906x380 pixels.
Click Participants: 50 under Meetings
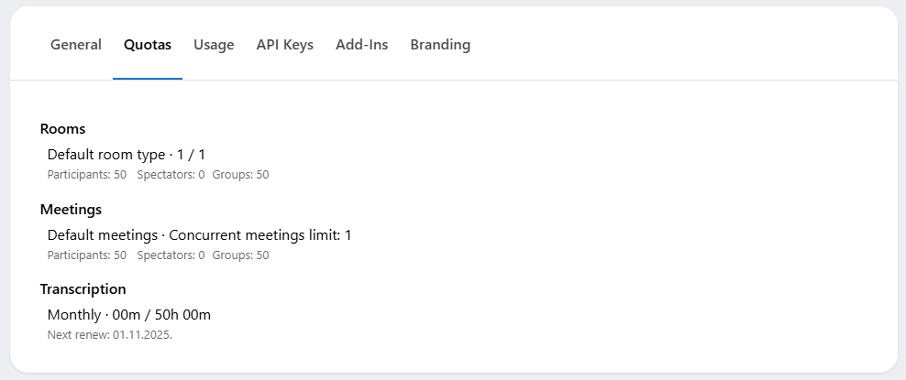tap(87, 255)
